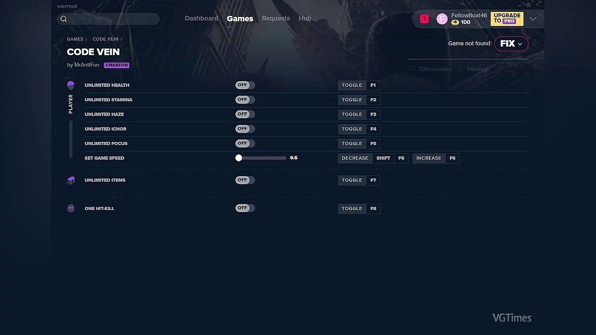Click into the search input field
The width and height of the screenshot is (596, 335).
(108, 19)
